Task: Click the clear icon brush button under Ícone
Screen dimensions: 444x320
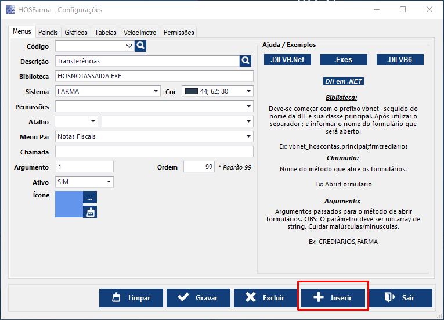Action: pyautogui.click(x=90, y=212)
